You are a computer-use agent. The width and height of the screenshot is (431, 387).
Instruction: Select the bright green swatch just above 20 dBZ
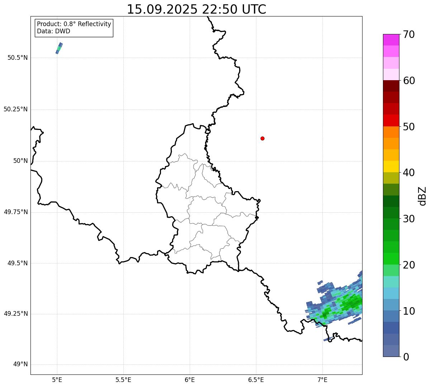391,258
